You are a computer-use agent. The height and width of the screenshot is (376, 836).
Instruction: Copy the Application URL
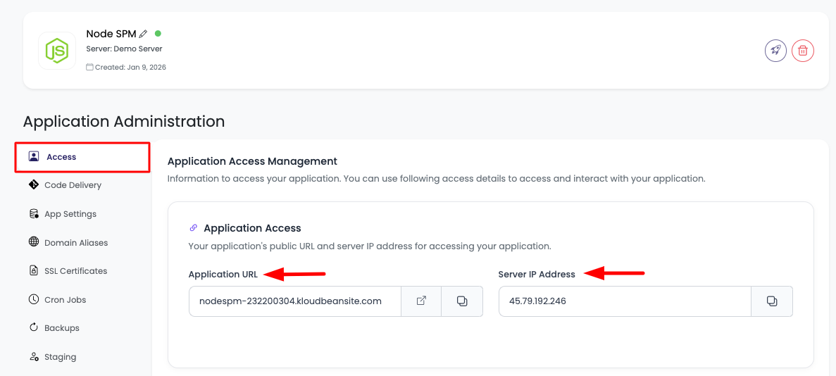tap(462, 301)
